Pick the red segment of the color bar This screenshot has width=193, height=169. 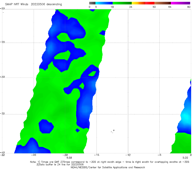point(150,3)
